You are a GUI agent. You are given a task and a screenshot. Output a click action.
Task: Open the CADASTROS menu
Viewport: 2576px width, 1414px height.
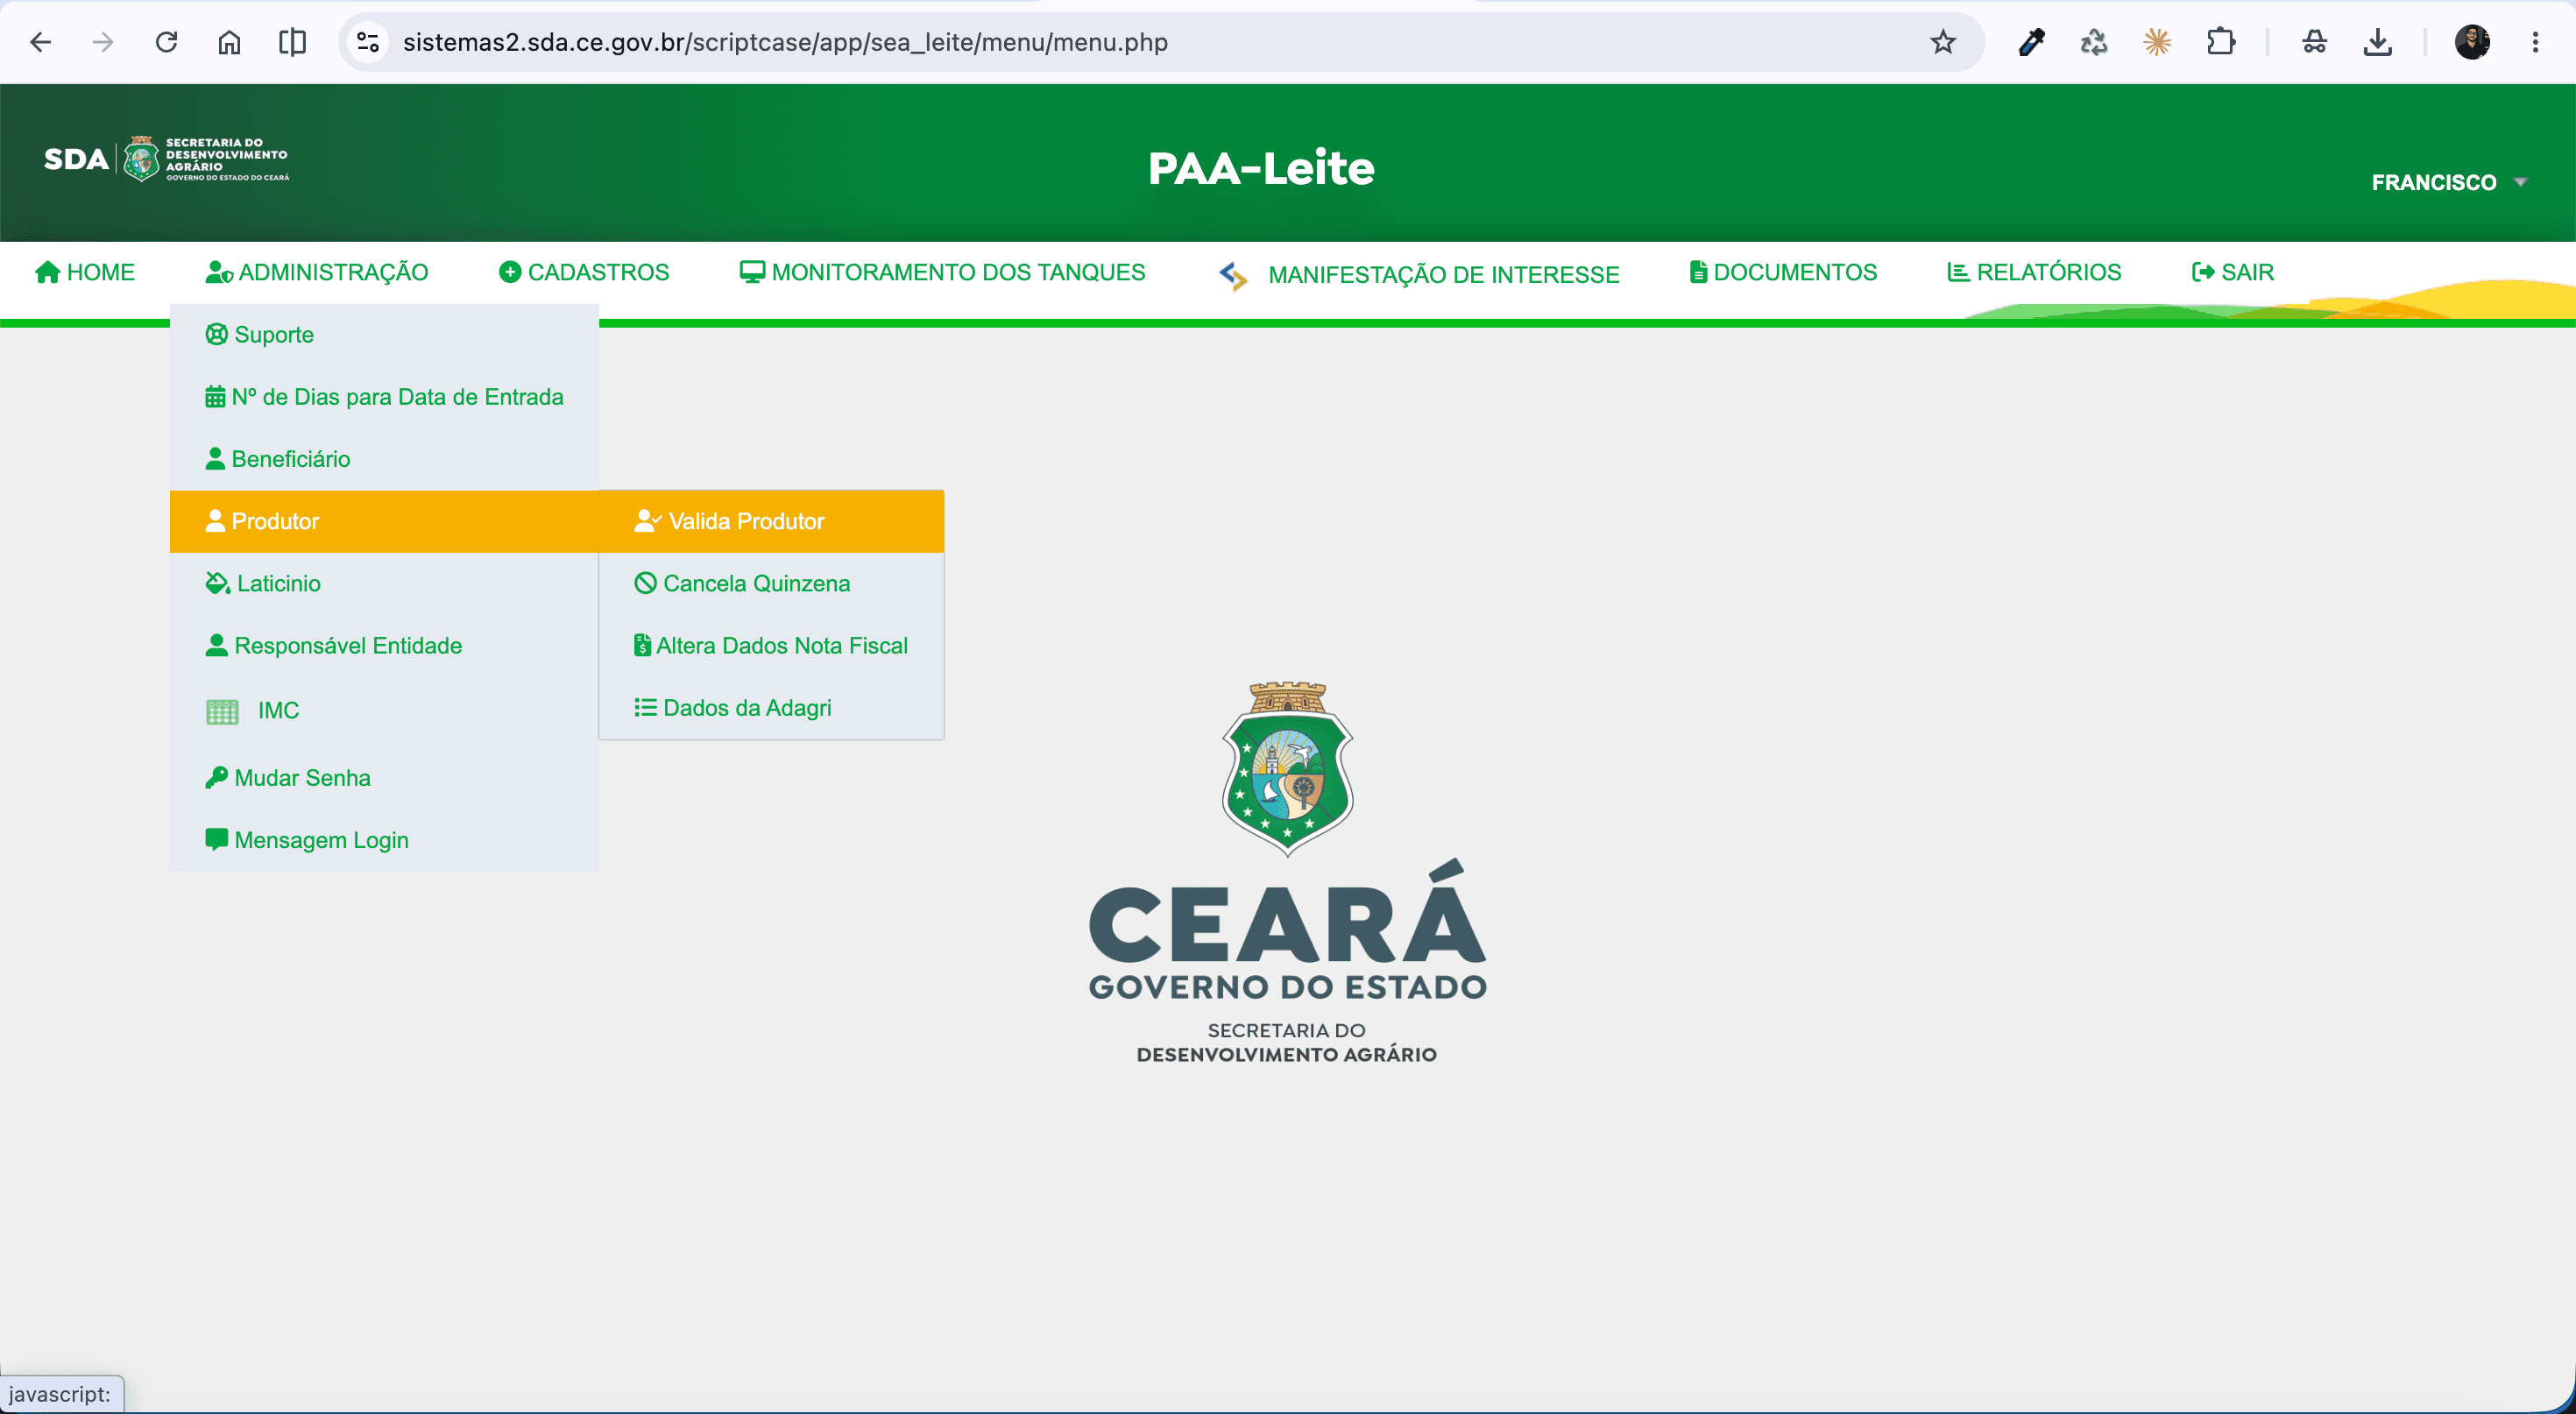[584, 272]
